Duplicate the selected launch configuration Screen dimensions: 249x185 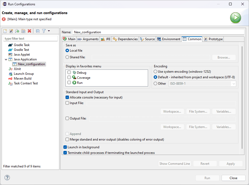click(23, 31)
